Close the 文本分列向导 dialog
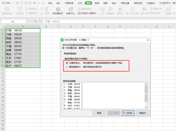Image resolution: width=176 pixels, height=131 pixels. click(x=148, y=40)
